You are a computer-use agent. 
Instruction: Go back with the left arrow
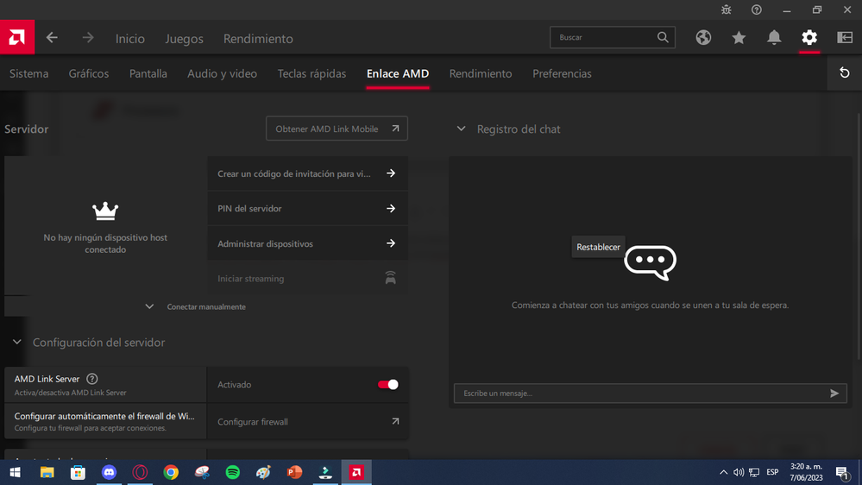[52, 37]
